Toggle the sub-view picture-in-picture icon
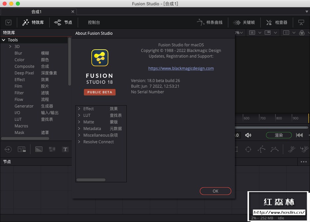The image size is (310, 222). (x=268, y=33)
